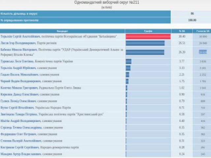
Task: Click the 'Голосів ЗА' column header
Action: pyautogui.click(x=202, y=30)
